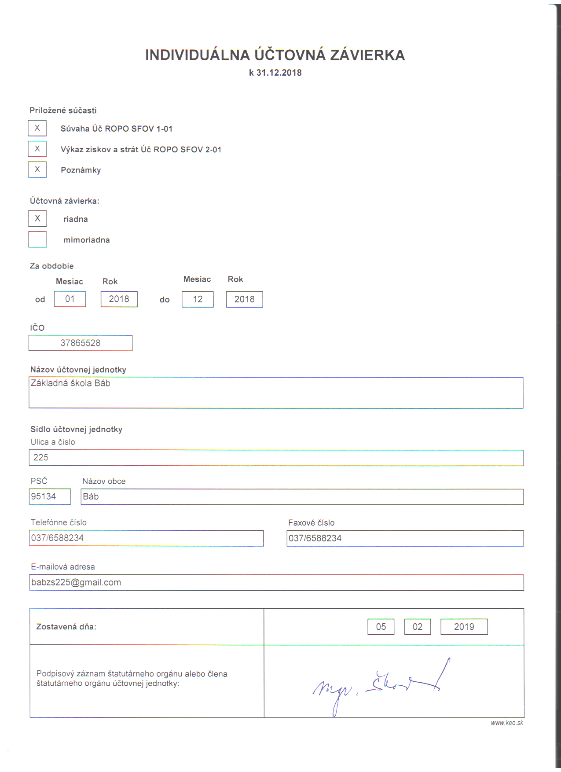Click the Názov účtovnej jednotky field

coord(276,393)
